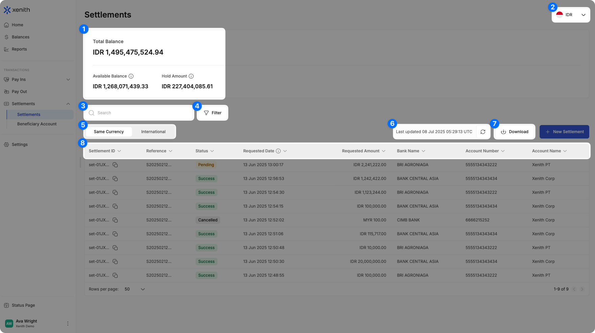The width and height of the screenshot is (595, 333).
Task: Open the Status Page link
Action: [23, 305]
